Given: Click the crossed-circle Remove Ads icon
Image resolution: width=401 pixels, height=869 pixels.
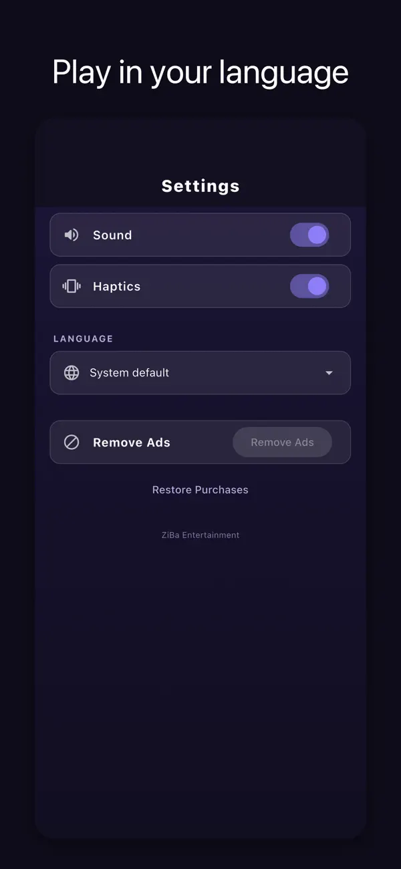Looking at the screenshot, I should pos(72,442).
